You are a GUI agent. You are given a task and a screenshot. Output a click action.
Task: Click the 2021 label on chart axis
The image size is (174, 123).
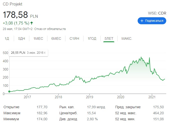tap(152, 97)
